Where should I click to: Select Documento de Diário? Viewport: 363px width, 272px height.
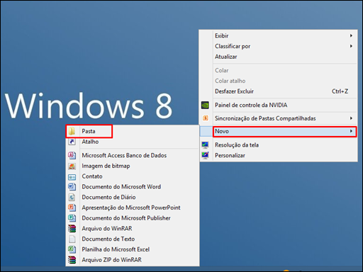coord(133,197)
